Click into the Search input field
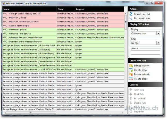 point(146,53)
